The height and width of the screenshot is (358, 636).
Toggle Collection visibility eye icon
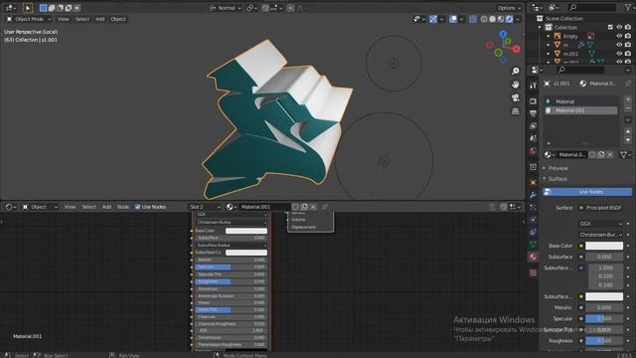[x=619, y=27]
